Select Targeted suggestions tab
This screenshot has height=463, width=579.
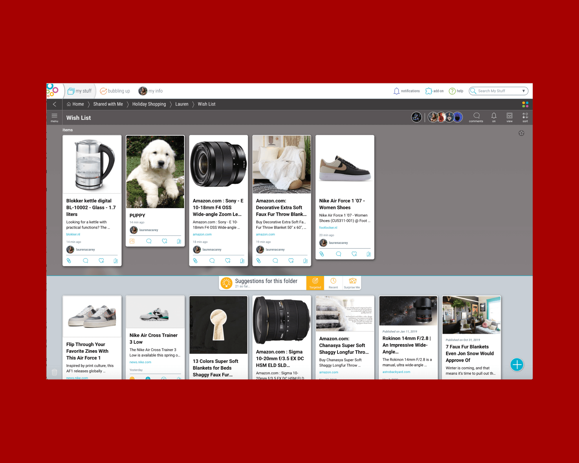pos(315,283)
